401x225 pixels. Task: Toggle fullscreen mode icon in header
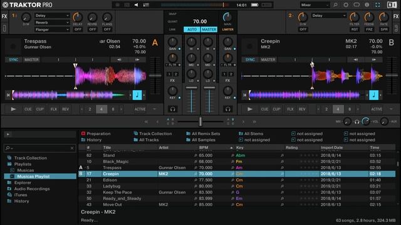(377, 5)
